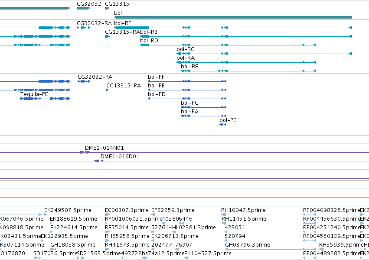Select EST RH65958.5prime
369x260 pixels.
[127, 236]
